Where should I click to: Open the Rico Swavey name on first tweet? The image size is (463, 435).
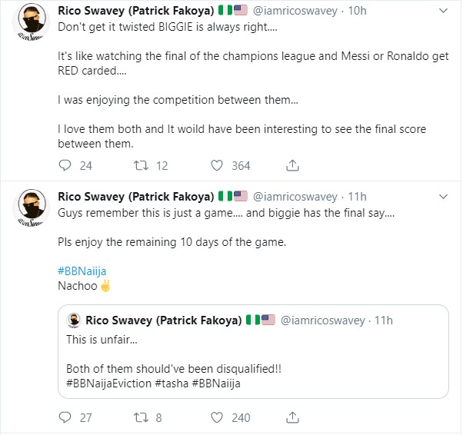pyautogui.click(x=136, y=11)
